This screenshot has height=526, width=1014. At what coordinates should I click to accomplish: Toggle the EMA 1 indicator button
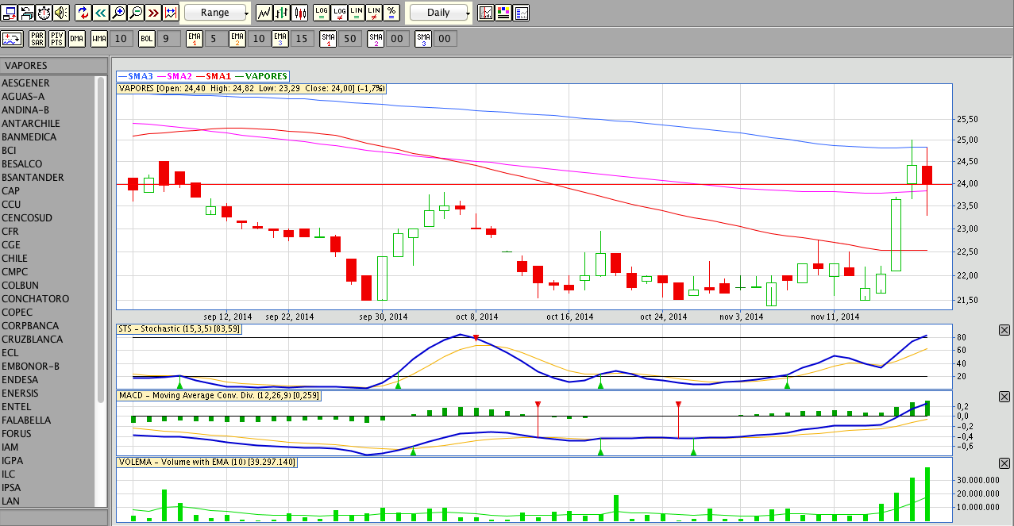pos(195,38)
